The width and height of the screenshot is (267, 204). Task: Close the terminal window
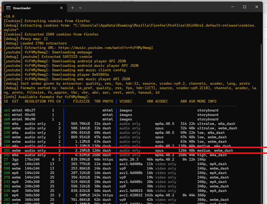257,7
